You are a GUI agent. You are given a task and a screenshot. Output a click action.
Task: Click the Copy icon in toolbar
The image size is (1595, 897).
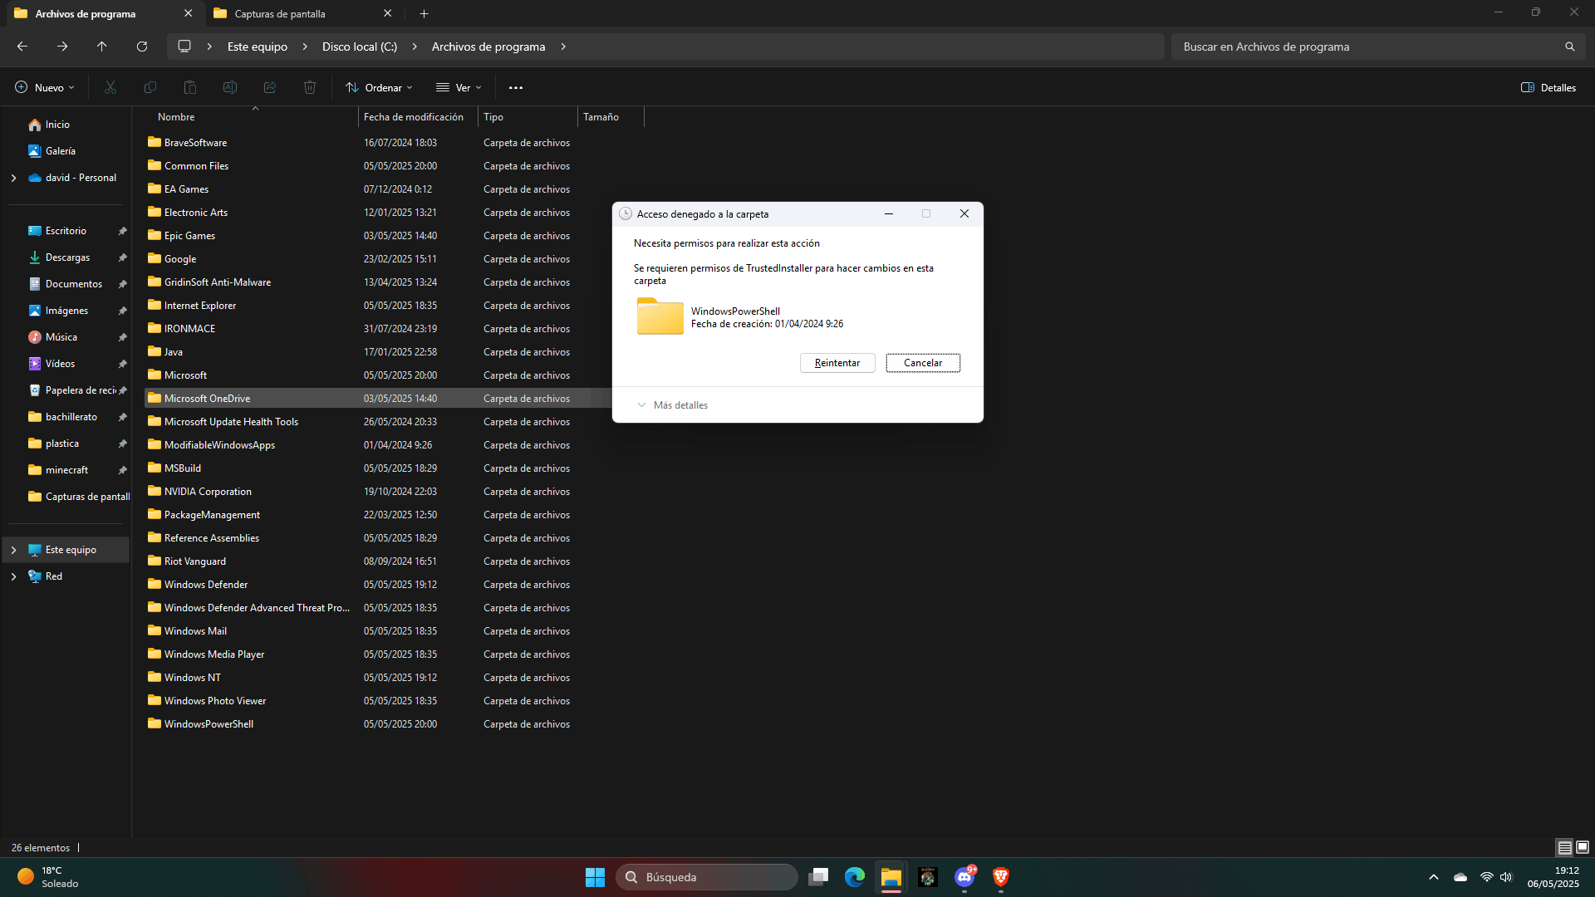tap(150, 87)
